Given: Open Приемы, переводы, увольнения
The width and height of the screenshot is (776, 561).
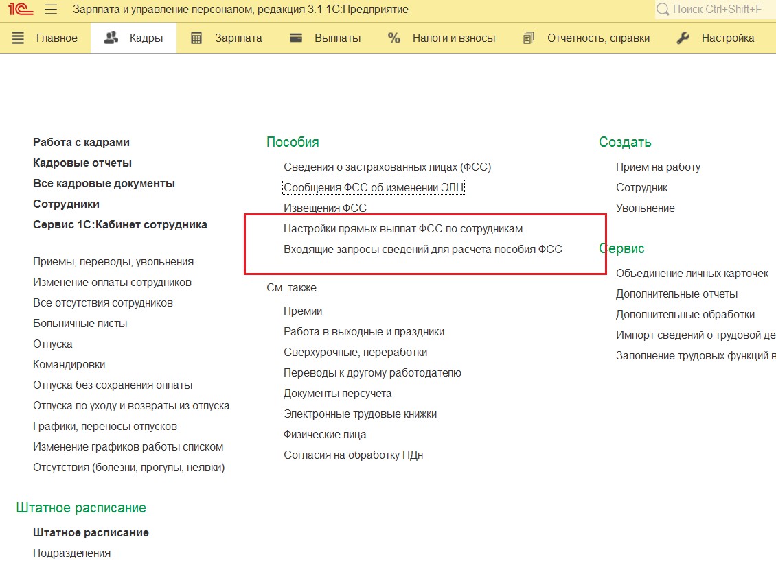Looking at the screenshot, I should [113, 262].
